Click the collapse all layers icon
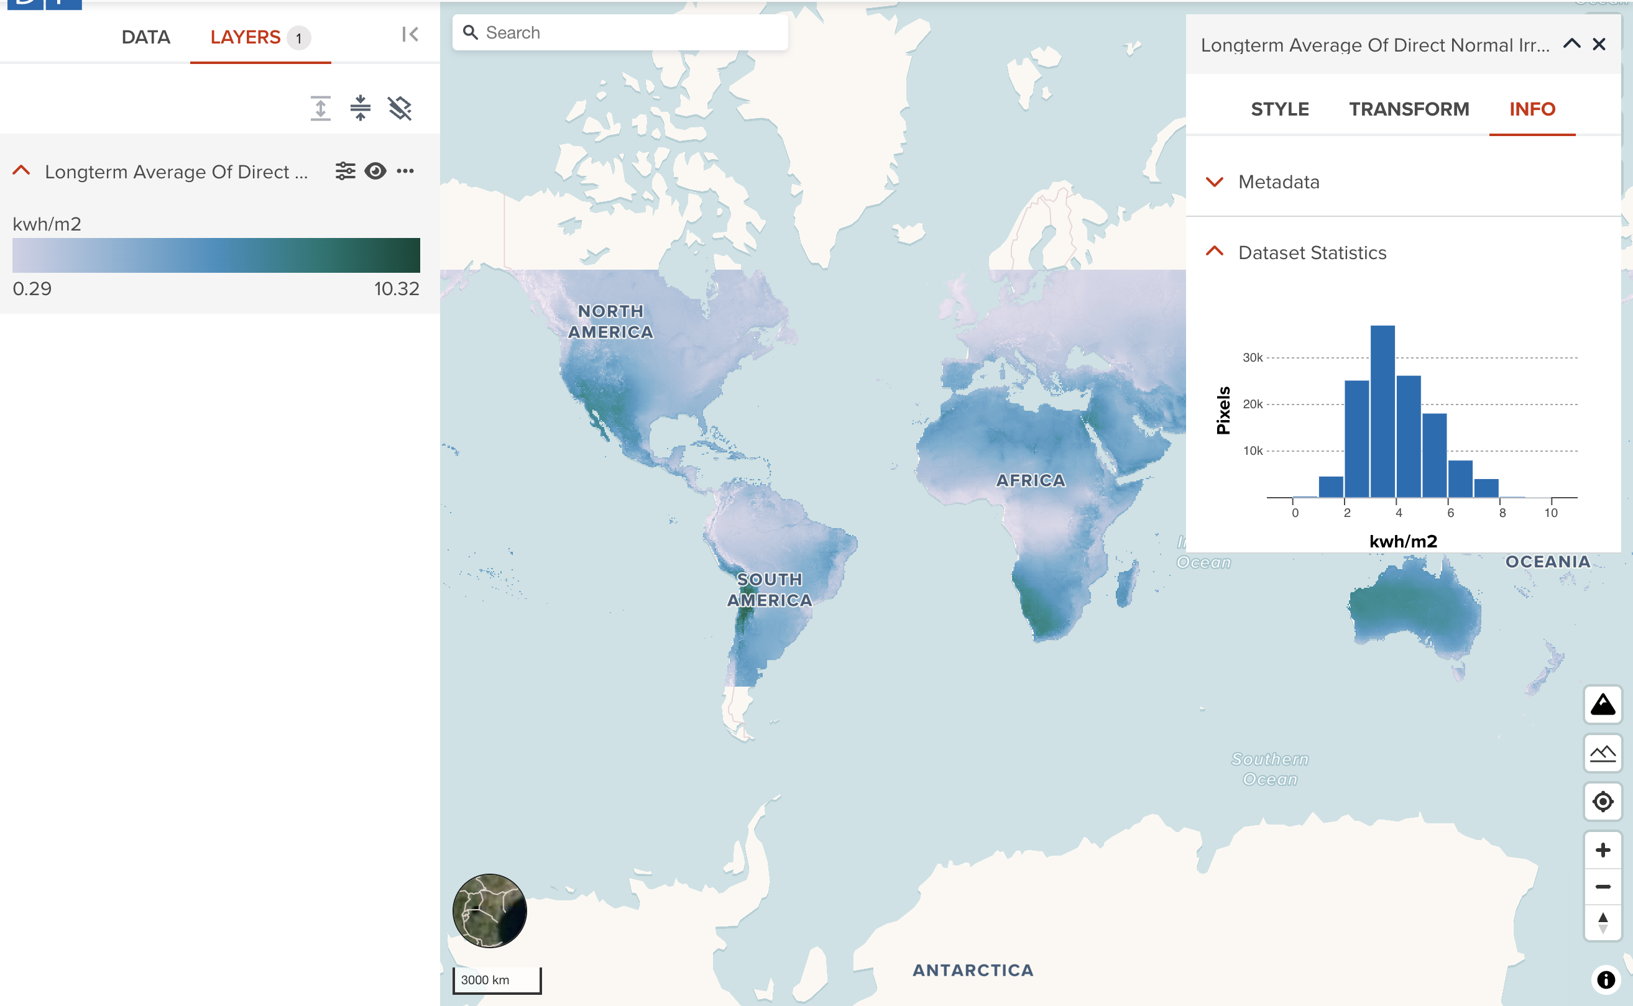This screenshot has width=1633, height=1006. point(360,107)
